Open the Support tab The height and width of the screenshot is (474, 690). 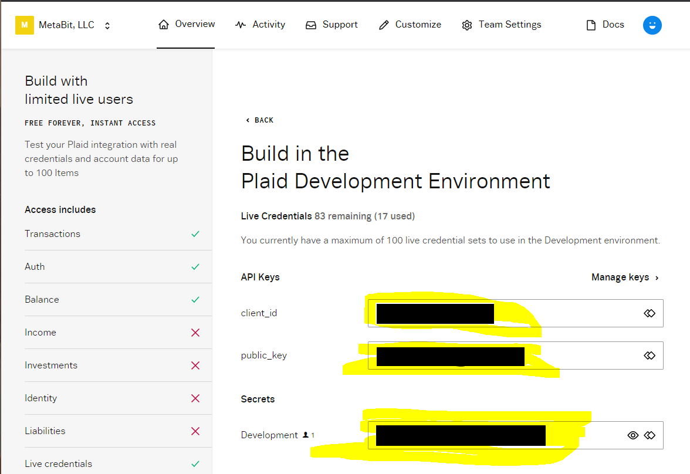tap(332, 25)
